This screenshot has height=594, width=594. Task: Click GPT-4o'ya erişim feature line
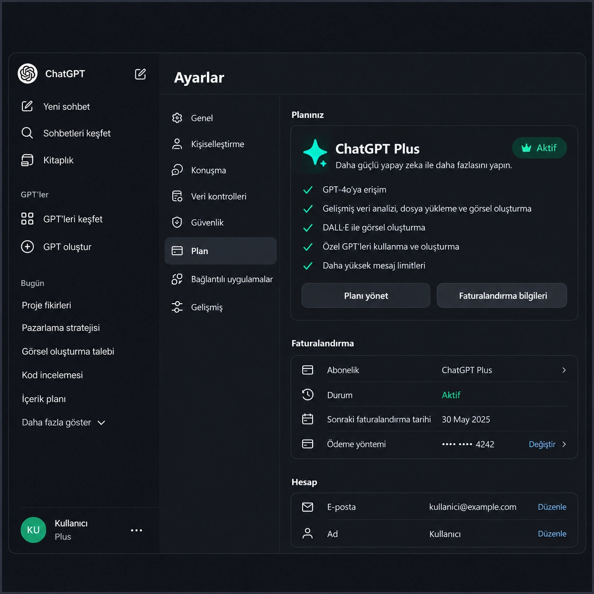tap(354, 189)
